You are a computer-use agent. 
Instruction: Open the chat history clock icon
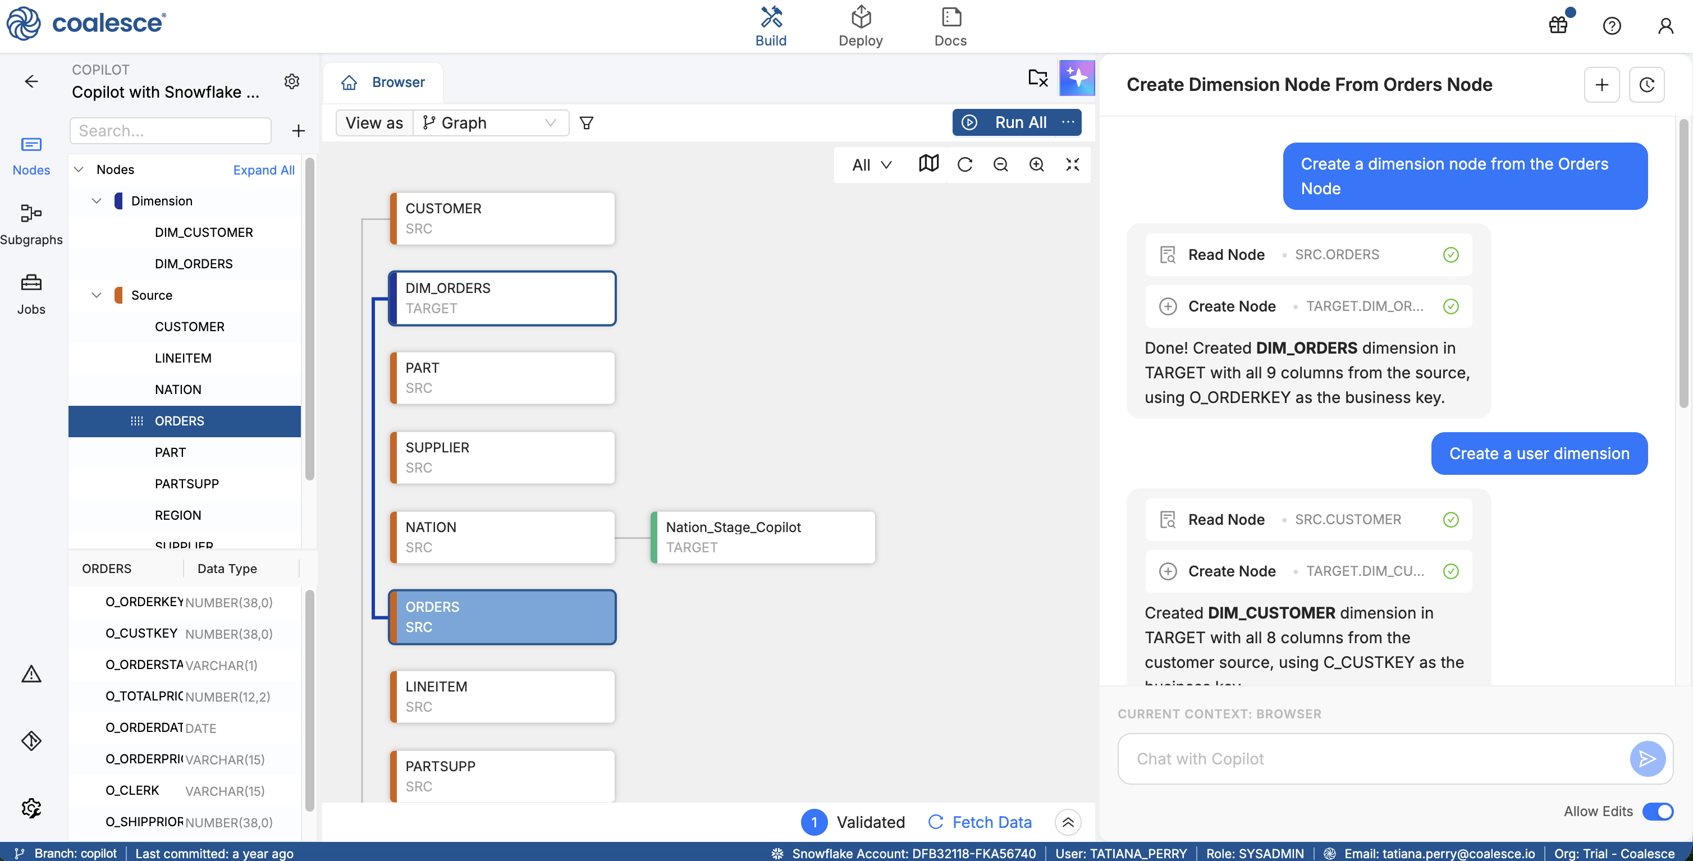(x=1646, y=85)
